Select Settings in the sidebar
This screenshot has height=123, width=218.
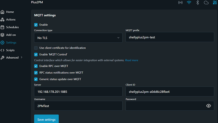[x=11, y=43]
